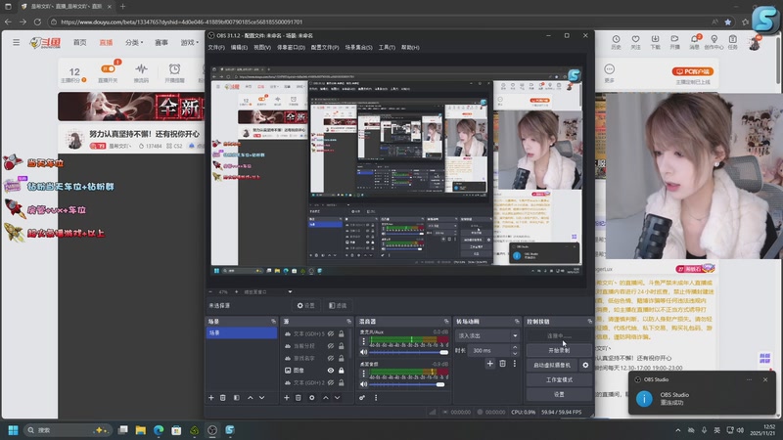Click source 滤镜 filters button above panels
783x440 pixels.
tap(338, 305)
